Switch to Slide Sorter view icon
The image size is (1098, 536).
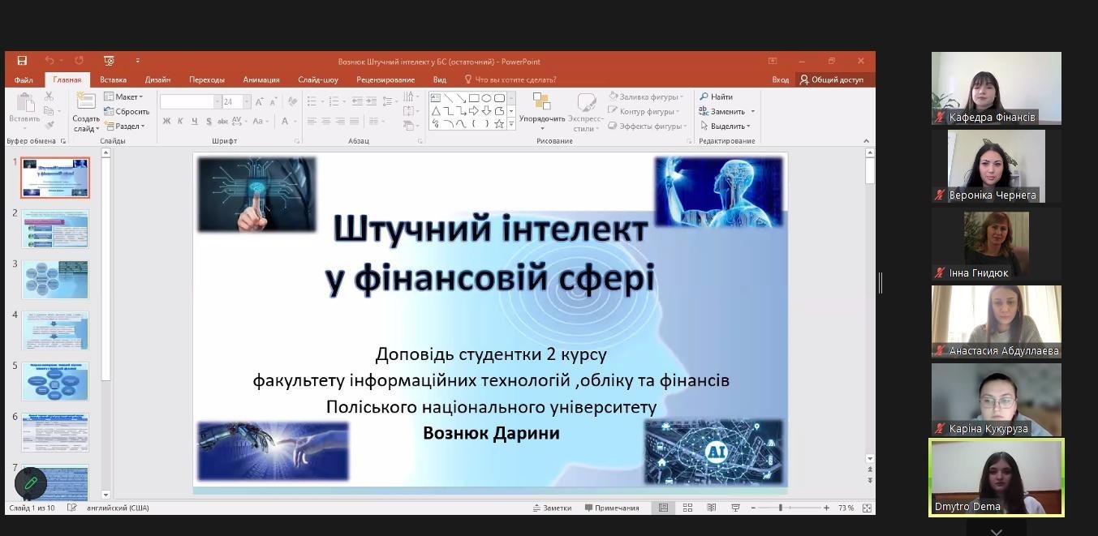[687, 508]
